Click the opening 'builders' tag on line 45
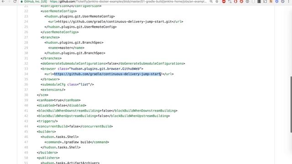This screenshot has height=164, width=292. click(47, 132)
